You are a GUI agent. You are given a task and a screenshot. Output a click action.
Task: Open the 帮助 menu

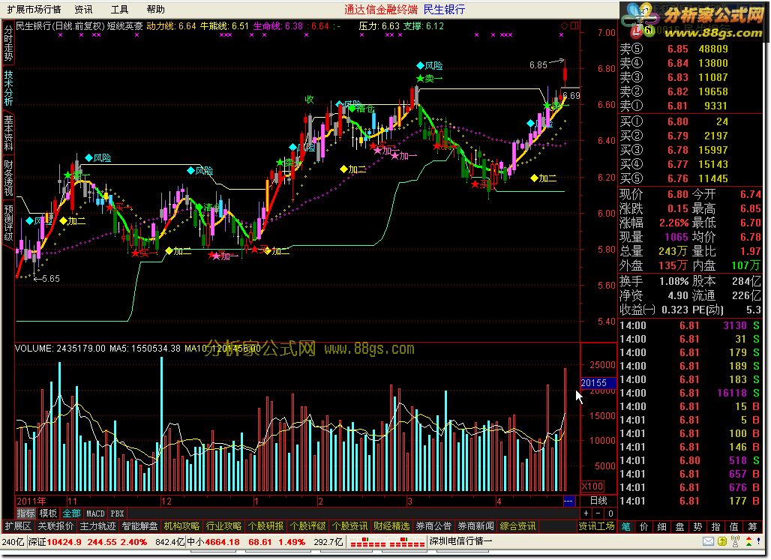tap(156, 9)
